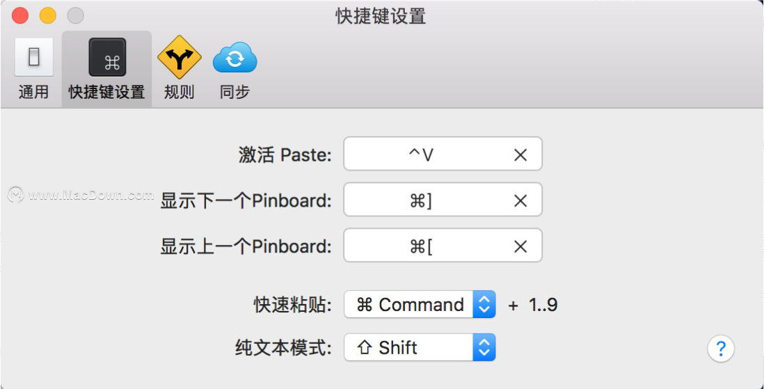Open the 同步 cloud sync icon

(x=235, y=57)
